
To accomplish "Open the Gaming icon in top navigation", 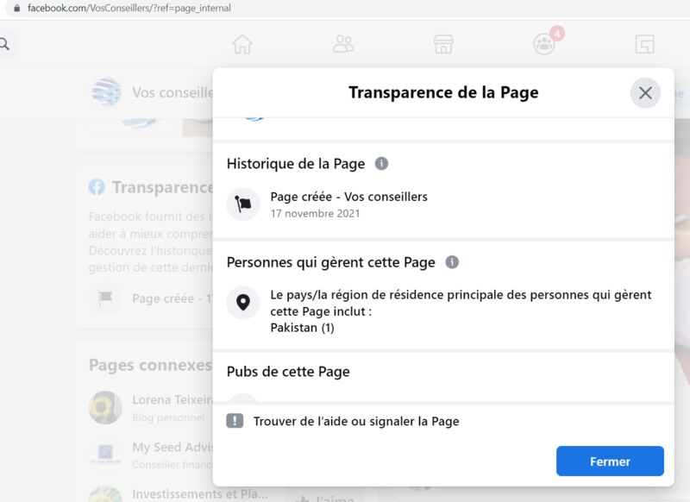I will tap(644, 44).
